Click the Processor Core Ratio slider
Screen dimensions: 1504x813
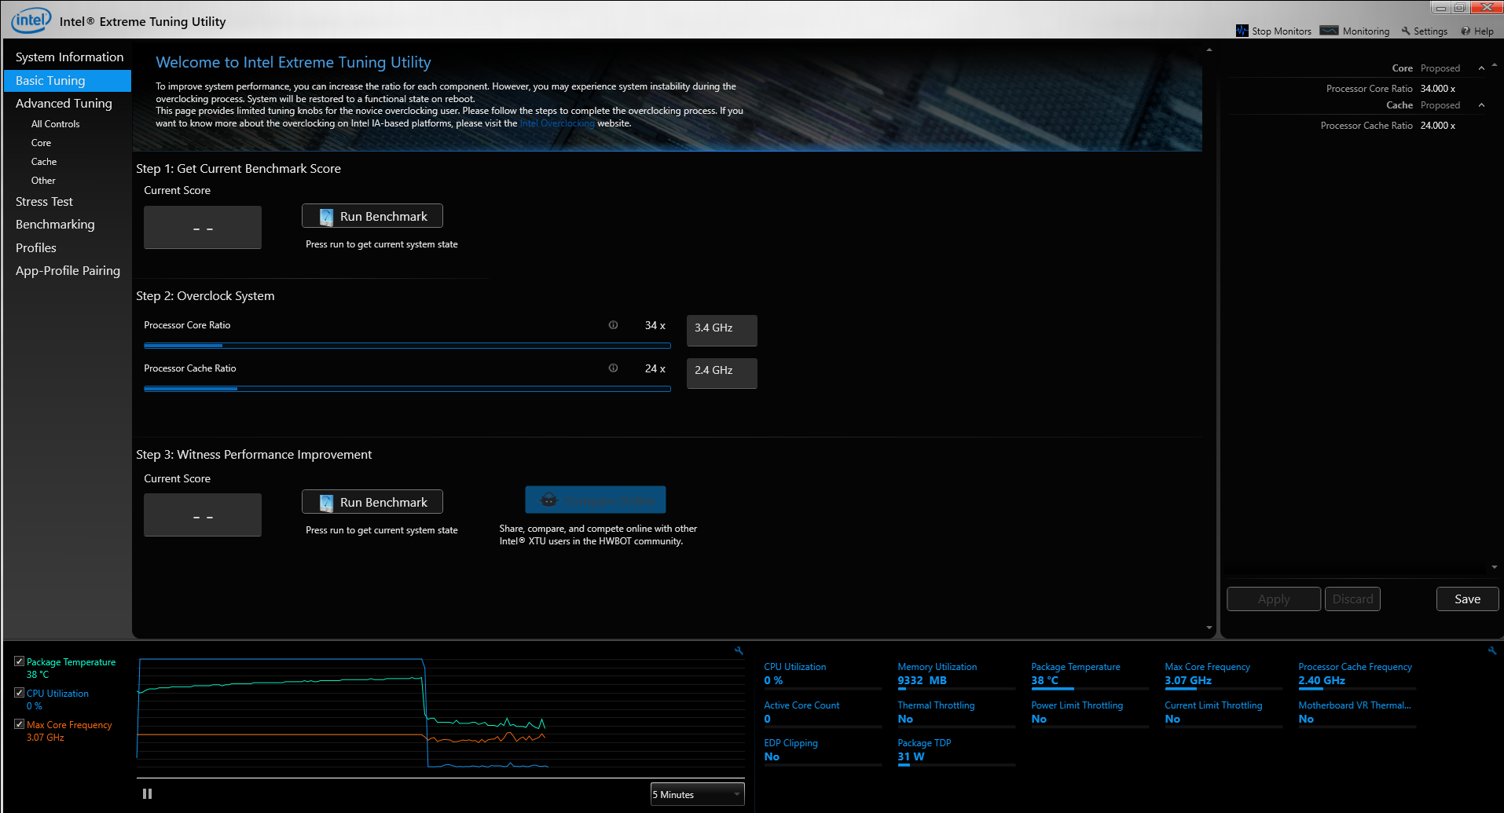[407, 345]
